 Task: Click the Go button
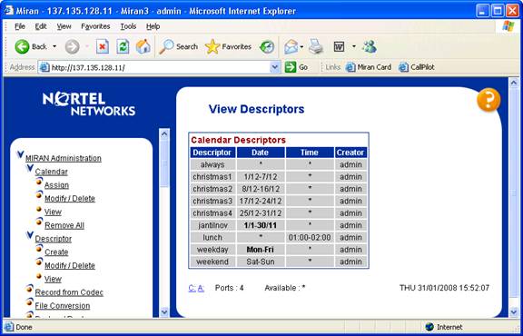pos(296,67)
